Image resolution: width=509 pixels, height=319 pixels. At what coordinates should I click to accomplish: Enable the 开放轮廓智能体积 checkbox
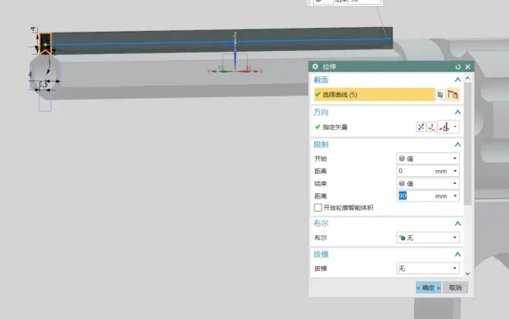pyautogui.click(x=318, y=209)
